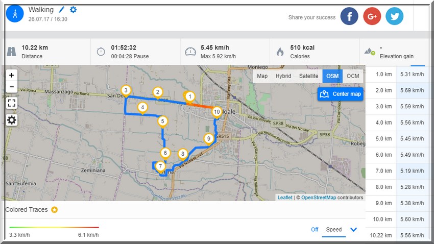Click the 01:52:32 duration value
Image resolution: width=434 pixels, height=244 pixels.
click(x=124, y=47)
